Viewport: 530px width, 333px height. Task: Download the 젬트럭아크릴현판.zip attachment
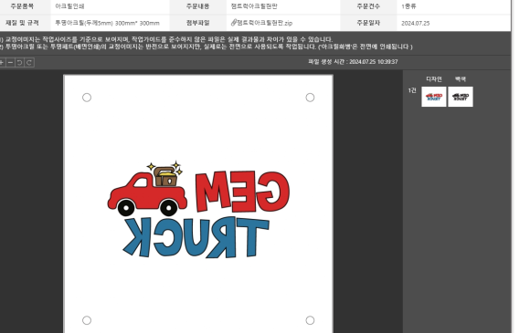pyautogui.click(x=265, y=23)
